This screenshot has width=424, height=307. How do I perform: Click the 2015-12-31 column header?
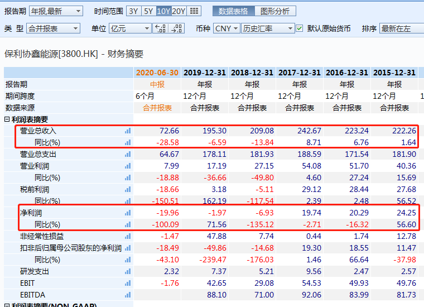click(x=394, y=73)
